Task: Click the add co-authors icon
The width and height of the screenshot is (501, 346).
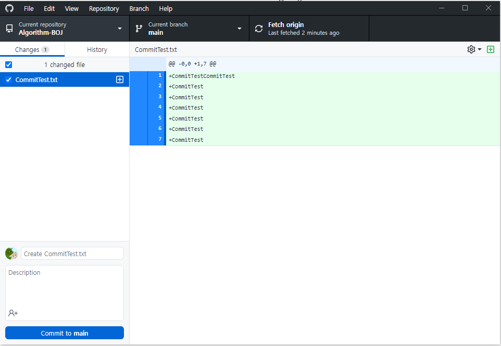Action: (13, 313)
